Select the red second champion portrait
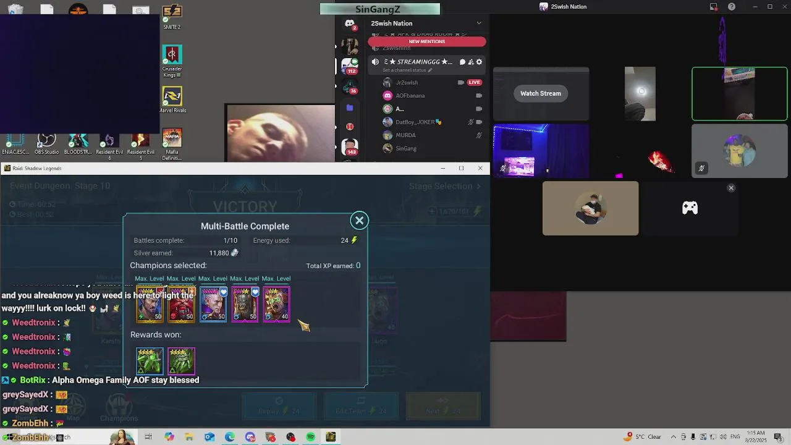The height and width of the screenshot is (445, 791). 181,304
